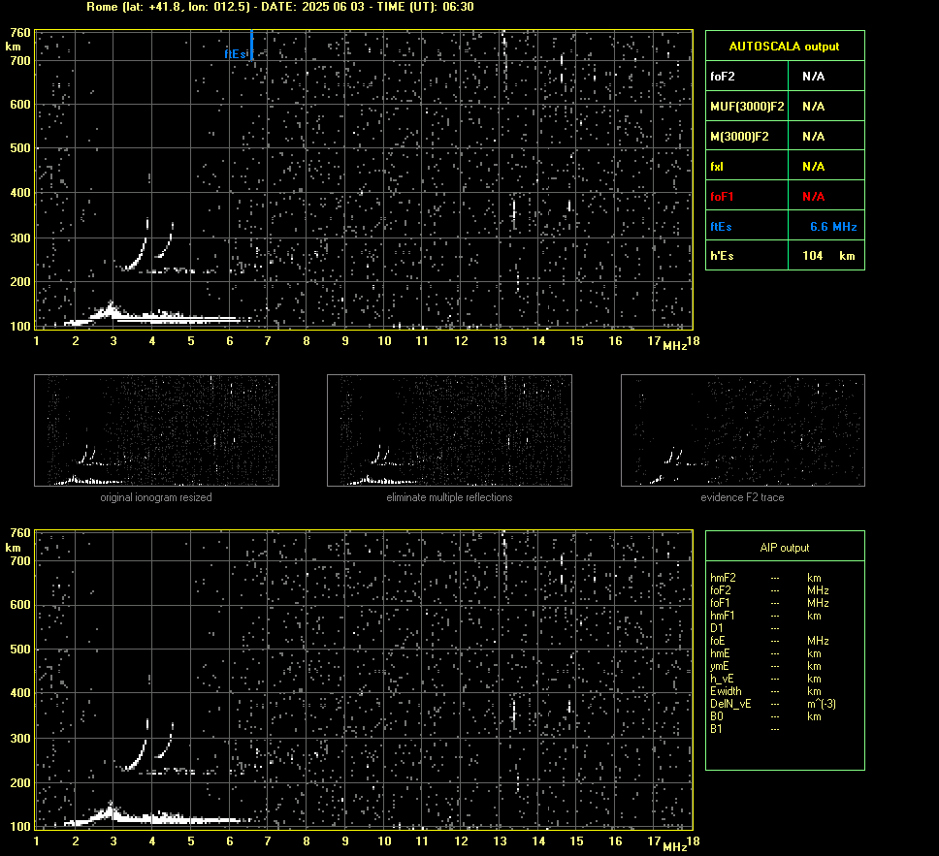Click hmE in AIP output list

[721, 653]
